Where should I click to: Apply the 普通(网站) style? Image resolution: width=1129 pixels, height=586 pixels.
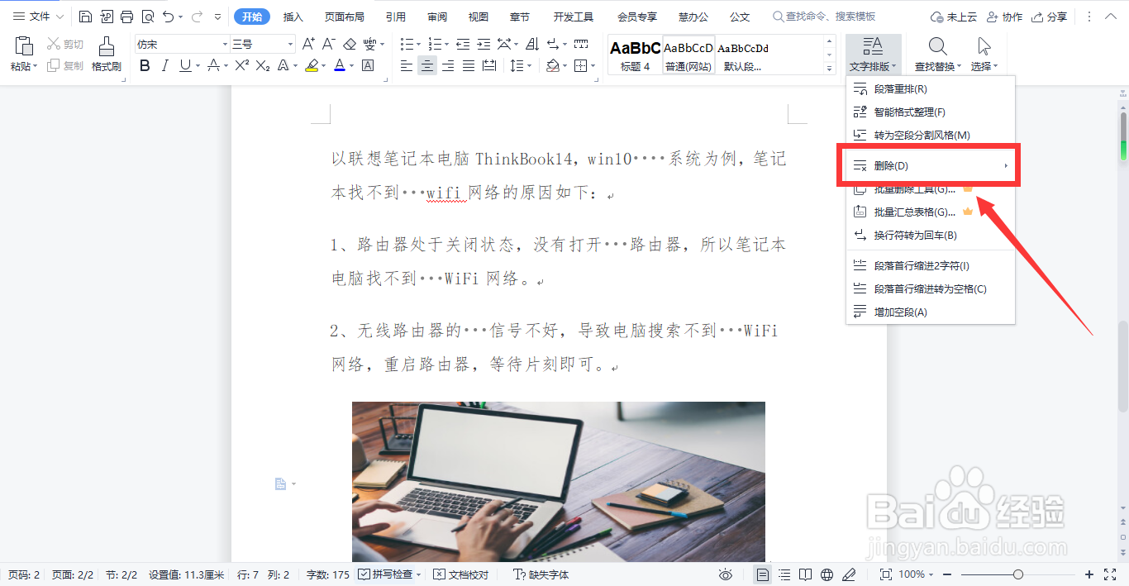[x=688, y=55]
